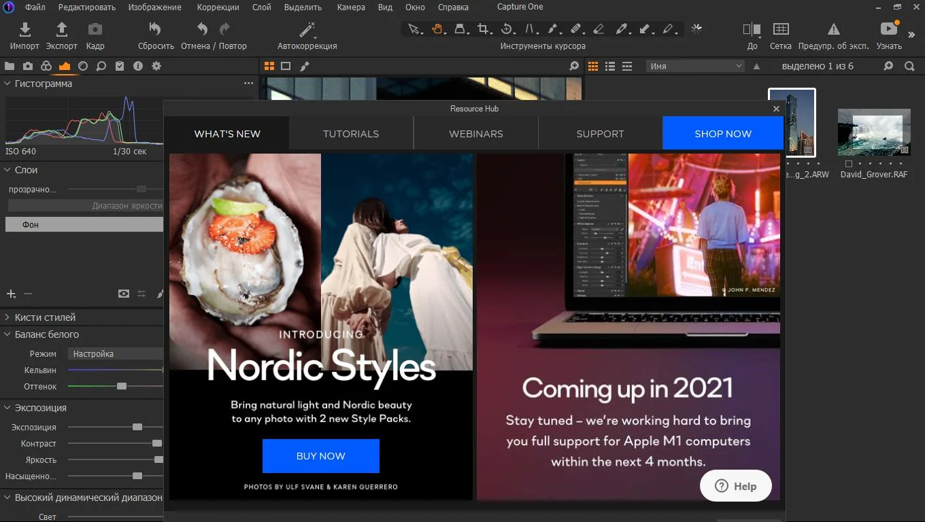The image size is (925, 522).
Task: Click the Импорт import icon
Action: [x=25, y=29]
